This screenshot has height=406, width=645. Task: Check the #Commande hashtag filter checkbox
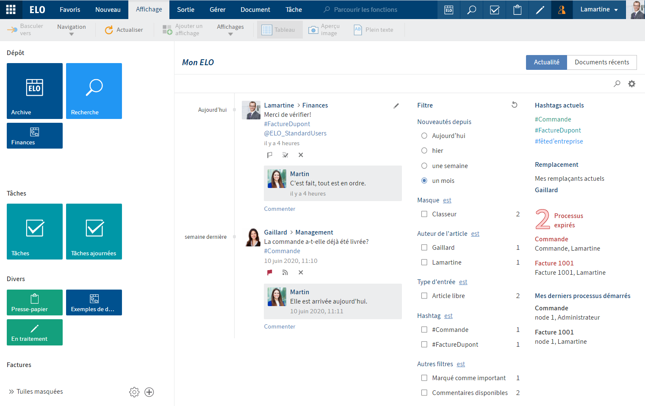tap(424, 330)
